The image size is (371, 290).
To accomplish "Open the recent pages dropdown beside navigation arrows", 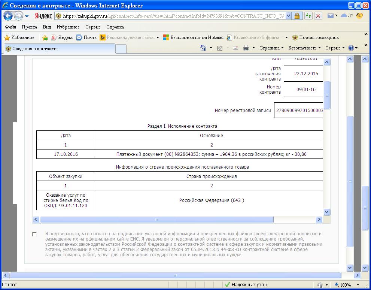I will pos(27,16).
